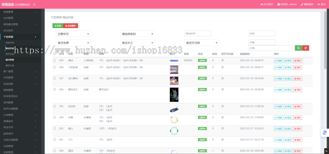Select the checkbox for row 269
Image resolution: width=329 pixels, height=154 pixels.
54,60
